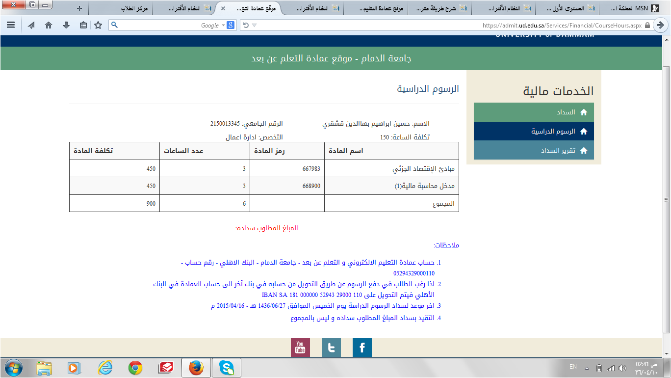Launch Google Chrome from the taskbar

[135, 368]
